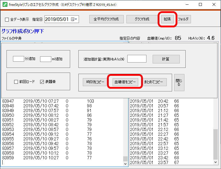Viewport: 221px width, 169px height.
Task: Open the フォルダ button
Action: (184, 19)
